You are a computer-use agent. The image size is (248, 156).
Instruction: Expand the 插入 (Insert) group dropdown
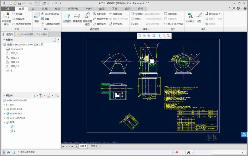click(x=47, y=29)
